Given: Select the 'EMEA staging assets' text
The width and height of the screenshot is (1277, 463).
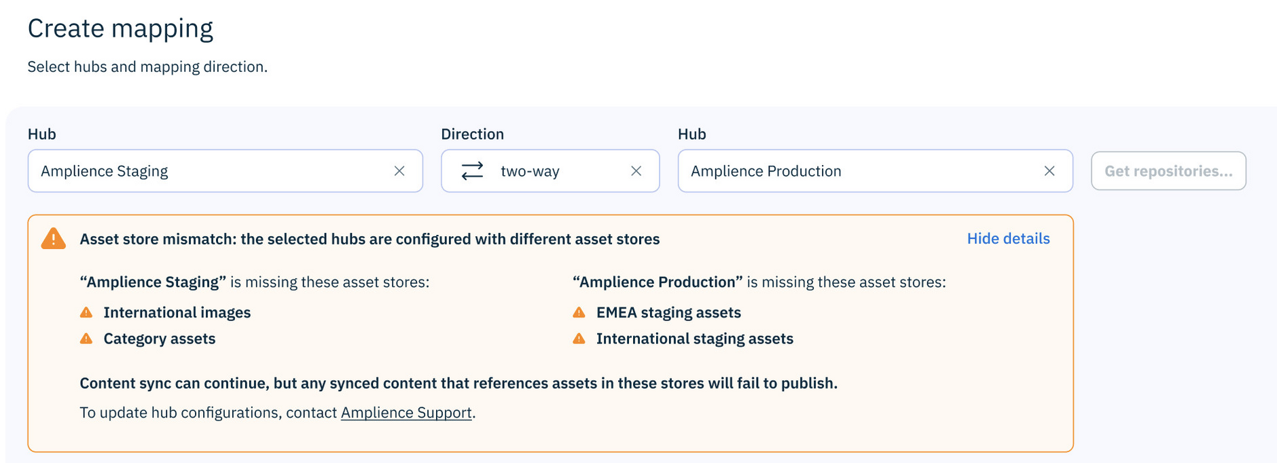Looking at the screenshot, I should click(668, 312).
